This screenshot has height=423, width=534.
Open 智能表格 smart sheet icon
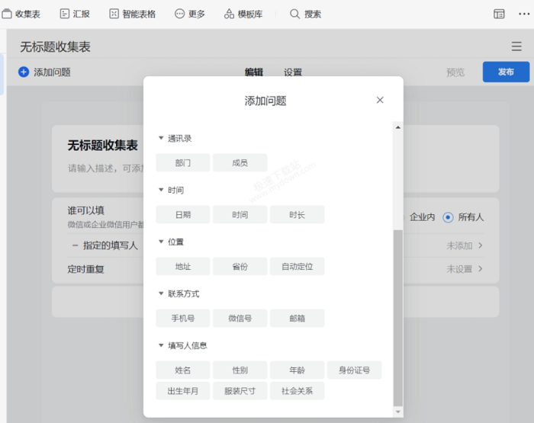coord(114,14)
